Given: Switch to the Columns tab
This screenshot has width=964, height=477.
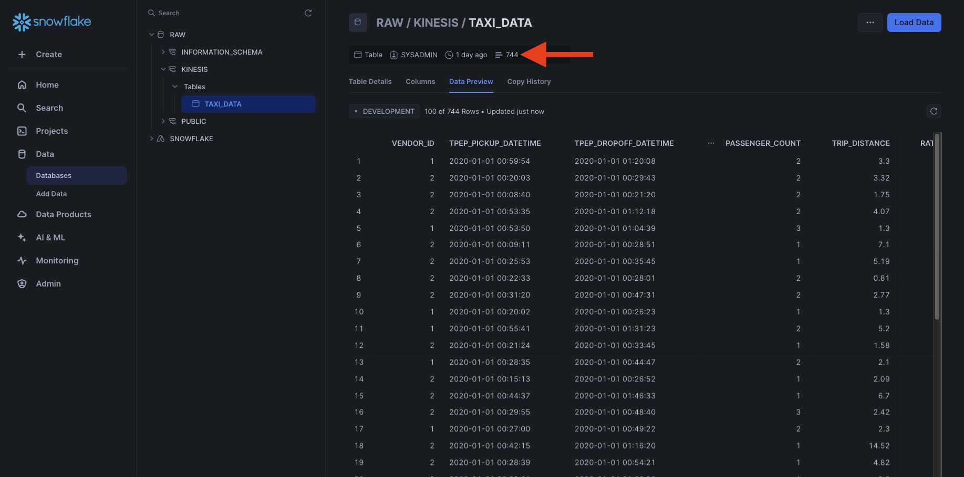Looking at the screenshot, I should [x=420, y=81].
